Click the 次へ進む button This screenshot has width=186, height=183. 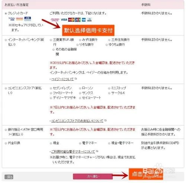point(93,176)
